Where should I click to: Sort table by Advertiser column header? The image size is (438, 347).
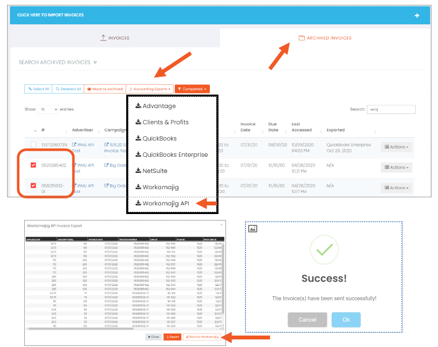(x=83, y=130)
